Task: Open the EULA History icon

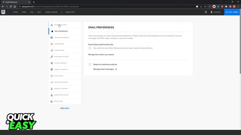Action: tap(52, 76)
